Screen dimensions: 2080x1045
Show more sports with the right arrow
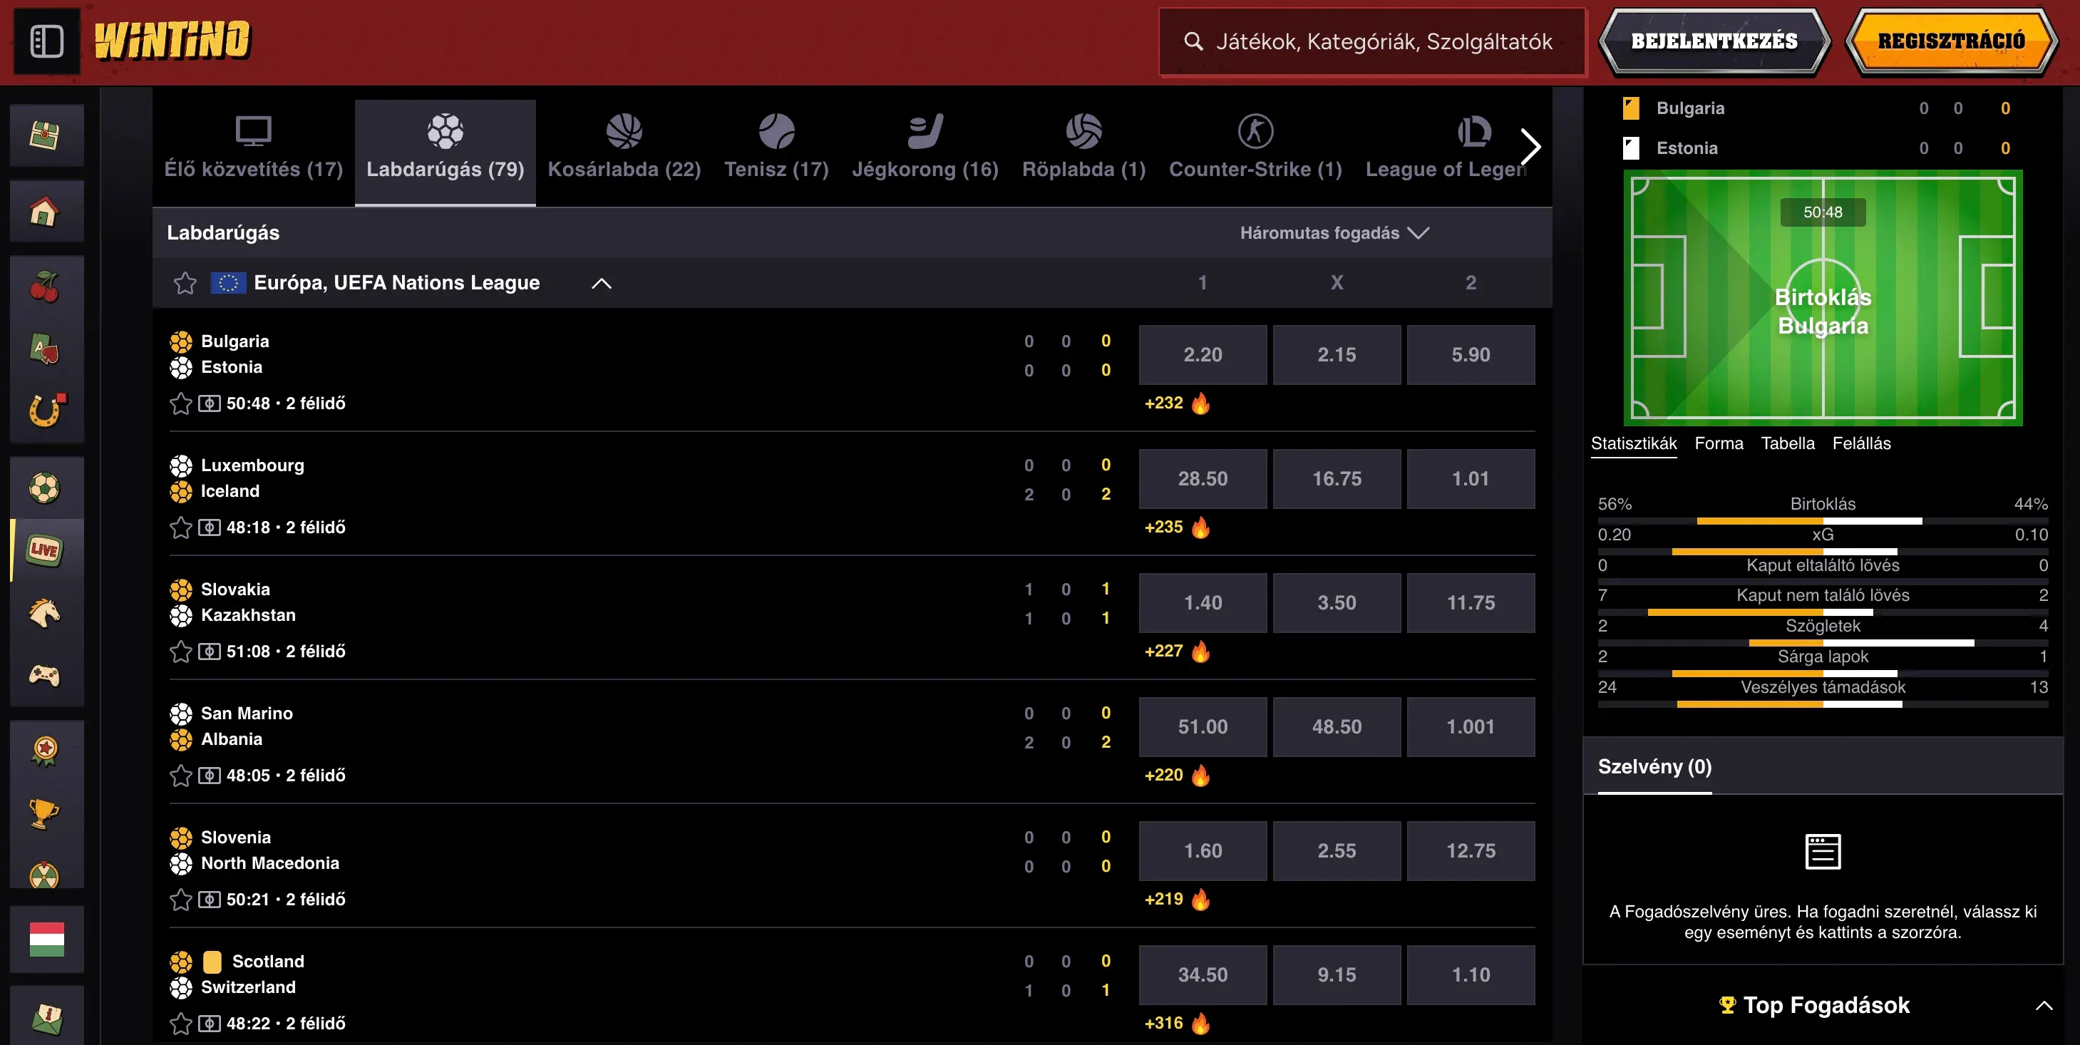[x=1531, y=146]
